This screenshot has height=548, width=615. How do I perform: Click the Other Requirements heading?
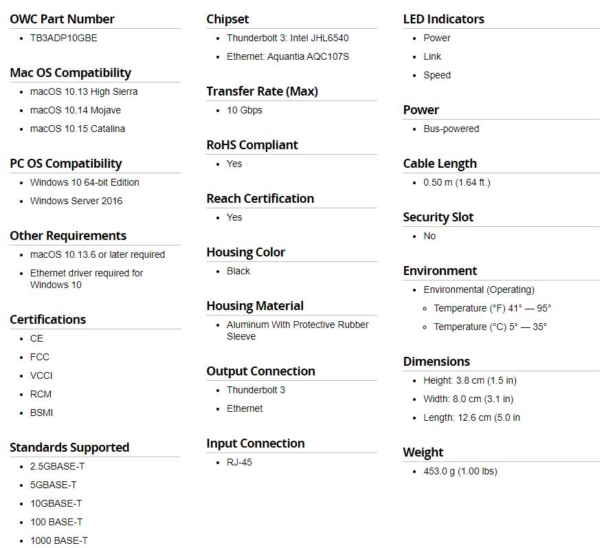(x=68, y=236)
